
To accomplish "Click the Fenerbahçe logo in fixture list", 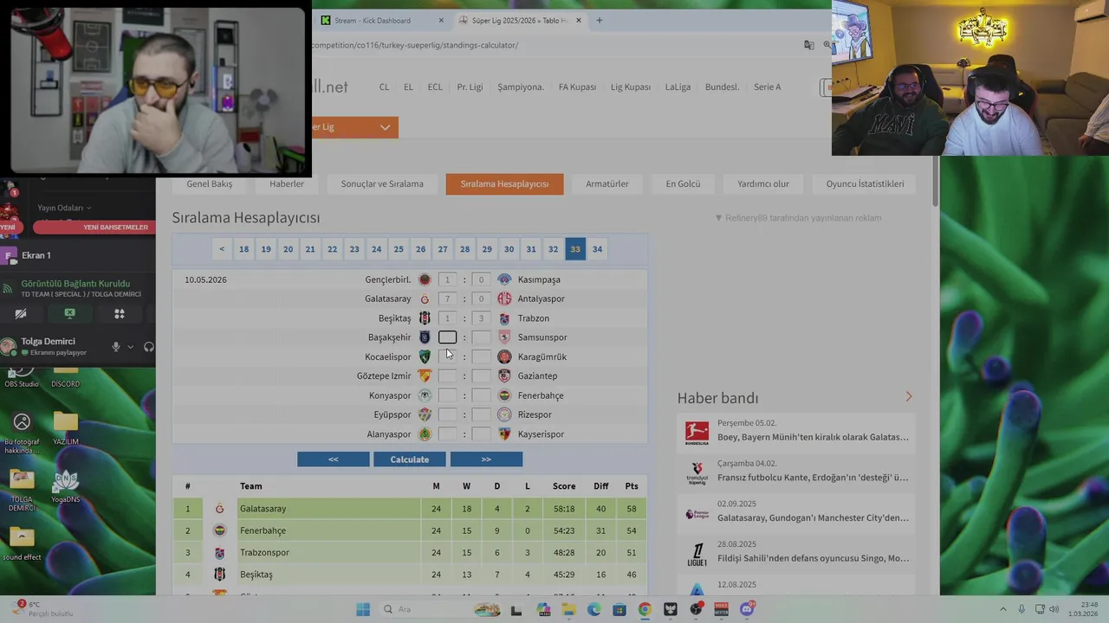I will point(504,395).
